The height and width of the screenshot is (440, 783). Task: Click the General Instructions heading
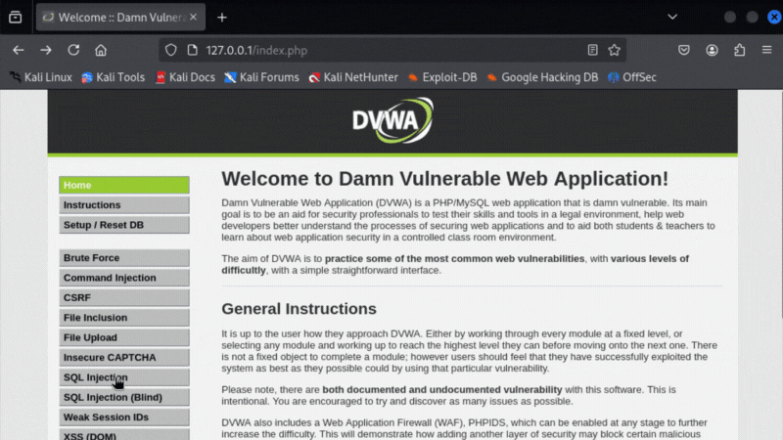coord(299,309)
